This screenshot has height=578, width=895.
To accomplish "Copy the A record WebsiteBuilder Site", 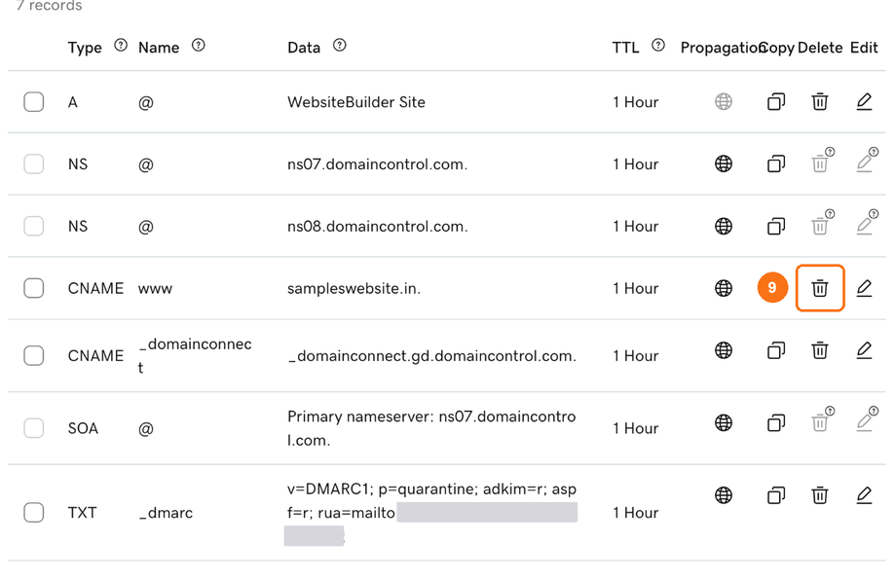I will pos(776,101).
